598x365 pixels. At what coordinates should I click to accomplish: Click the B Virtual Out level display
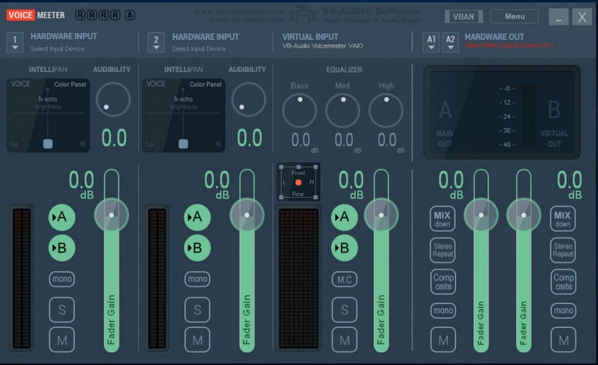coord(554,123)
